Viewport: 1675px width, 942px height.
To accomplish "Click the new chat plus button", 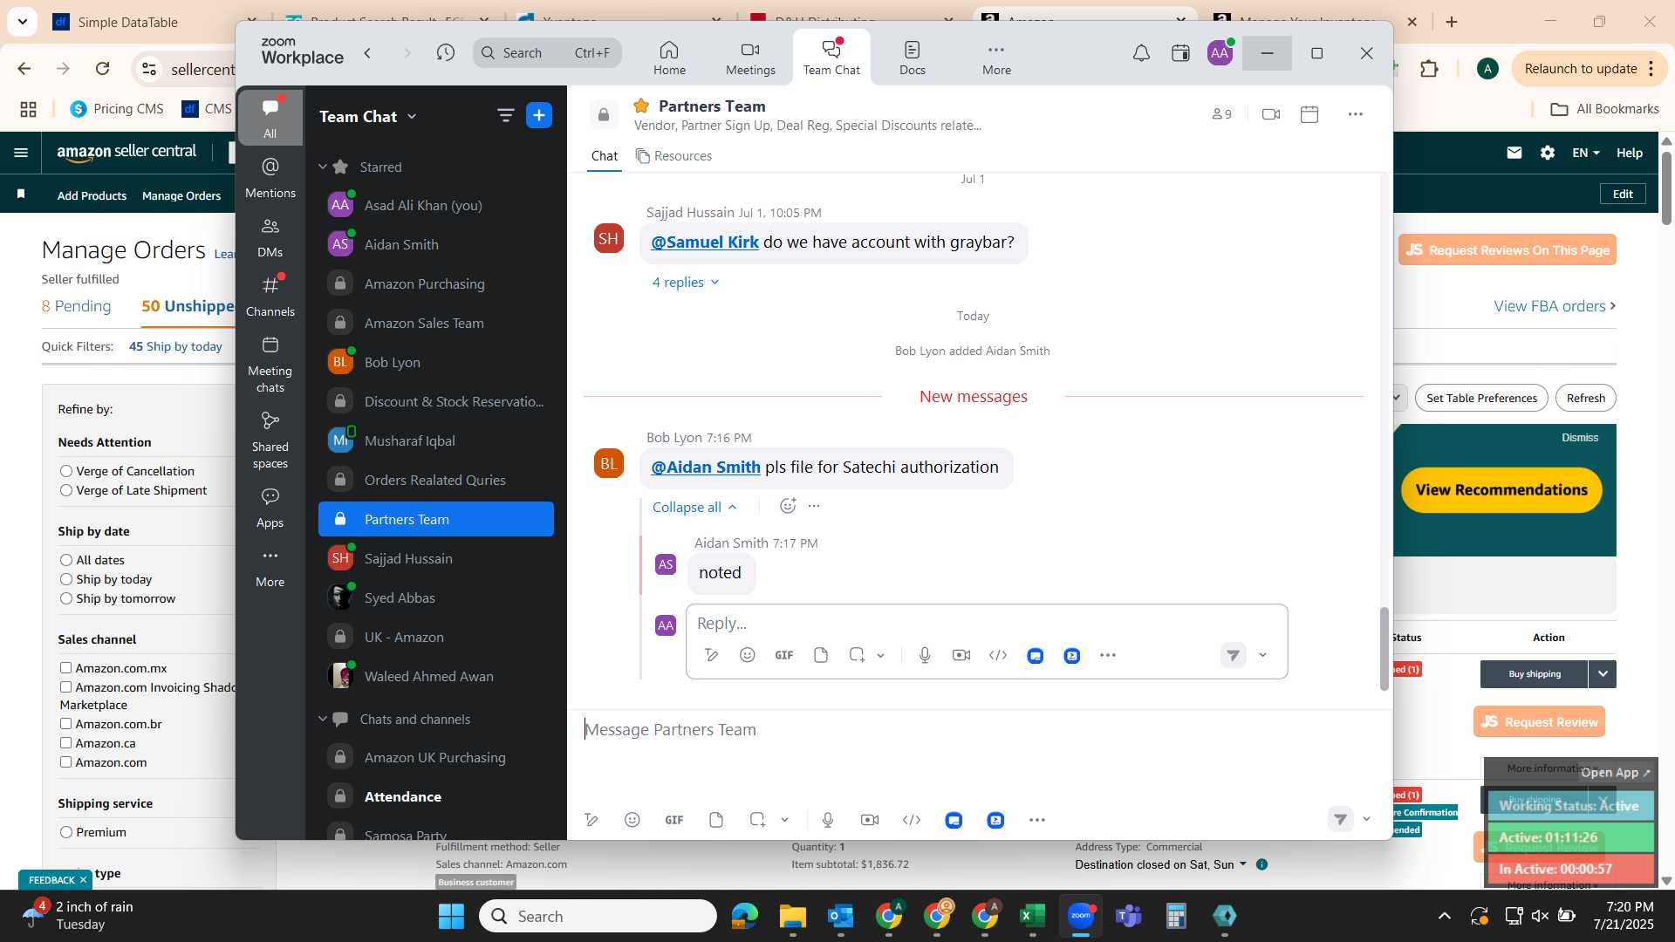I will [x=539, y=115].
